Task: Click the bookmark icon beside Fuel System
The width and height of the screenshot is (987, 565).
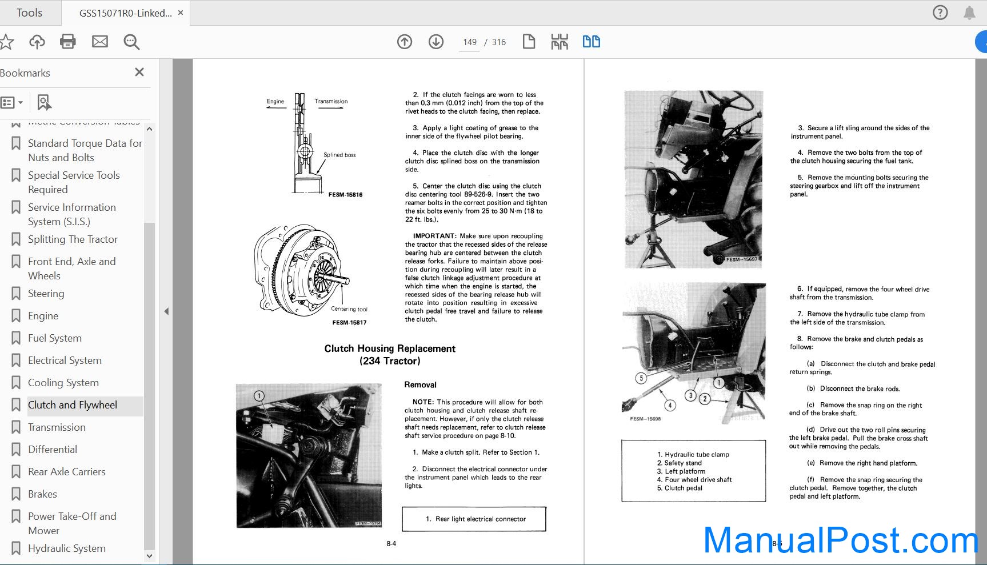Action: click(16, 338)
